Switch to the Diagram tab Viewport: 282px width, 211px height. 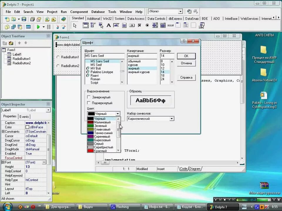point(195,169)
